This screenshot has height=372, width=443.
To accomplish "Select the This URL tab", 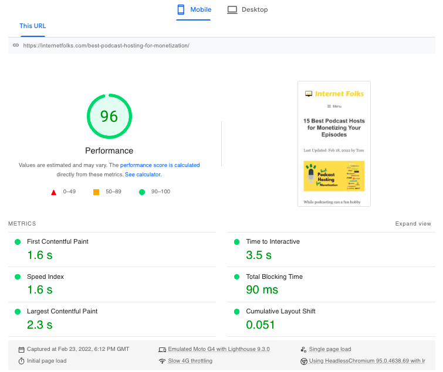I will (x=32, y=26).
